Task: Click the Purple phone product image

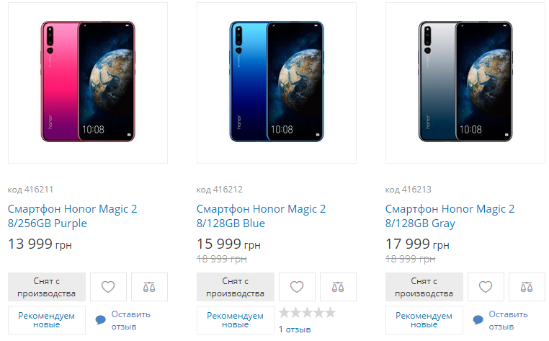Action: [87, 81]
